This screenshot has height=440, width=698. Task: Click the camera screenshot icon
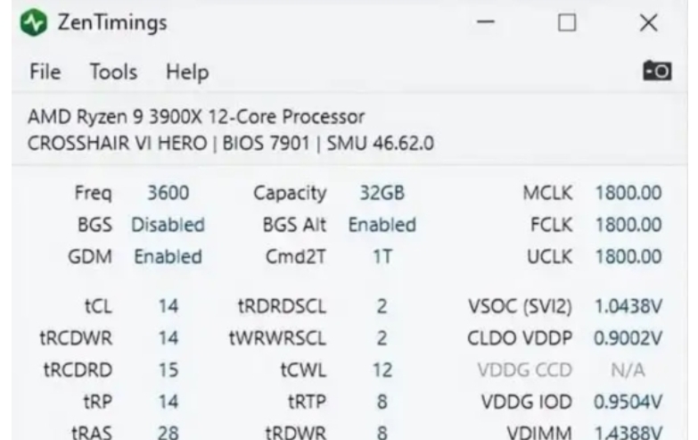pos(658,71)
